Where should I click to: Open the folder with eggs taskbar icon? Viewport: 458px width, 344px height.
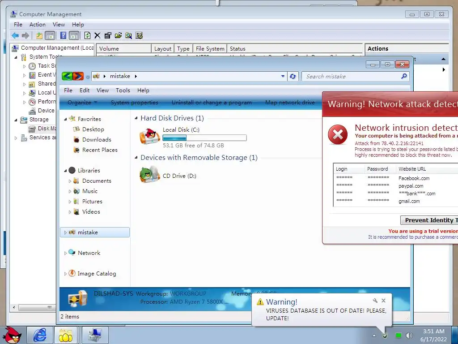(66, 335)
